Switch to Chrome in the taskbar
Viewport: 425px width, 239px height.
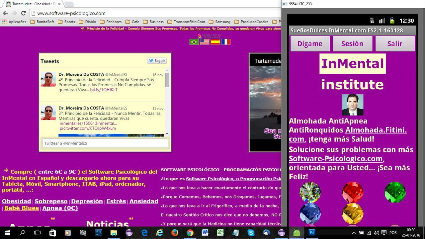190,233
